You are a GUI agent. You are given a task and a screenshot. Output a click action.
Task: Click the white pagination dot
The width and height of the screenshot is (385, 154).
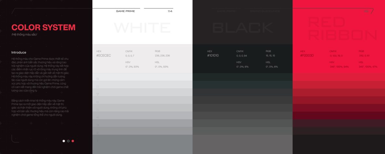(64, 141)
